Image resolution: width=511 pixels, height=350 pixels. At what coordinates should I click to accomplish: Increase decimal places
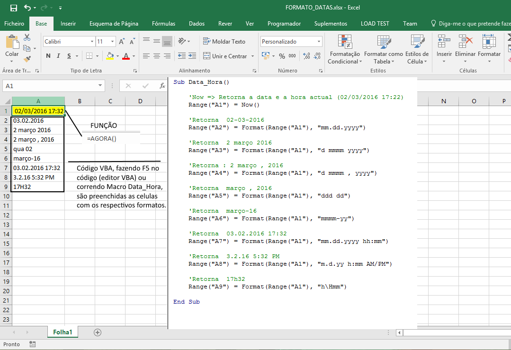click(x=307, y=56)
